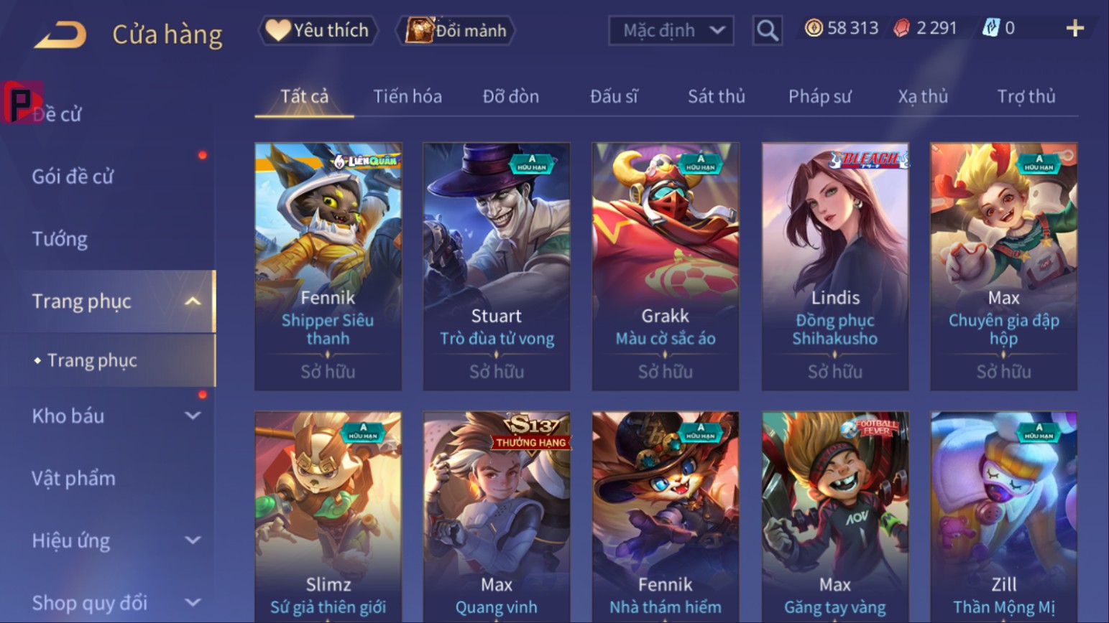Open the Mặc định sort dropdown
Screen dimensions: 1109x623
point(671,30)
